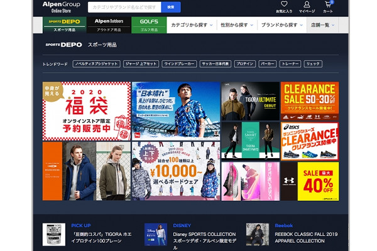The width and height of the screenshot is (377, 251).
Task: Open the Reebok Classic collection thumbnail
Action: [258, 234]
